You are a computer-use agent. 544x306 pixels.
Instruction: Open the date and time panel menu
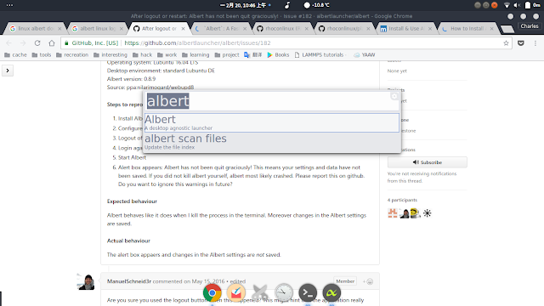point(246,5)
